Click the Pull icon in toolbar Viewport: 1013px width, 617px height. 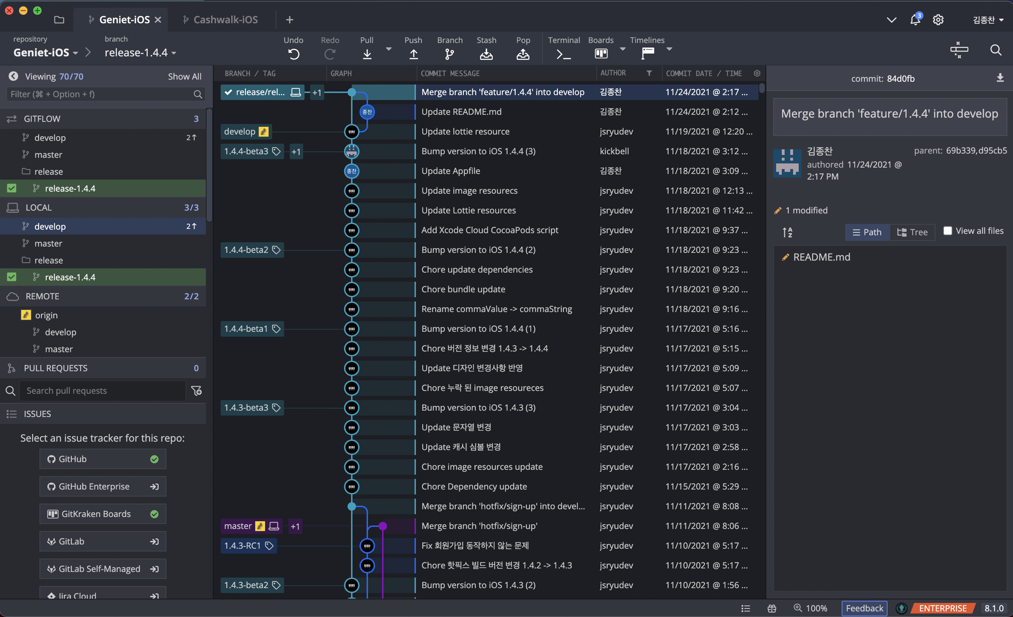coord(367,54)
